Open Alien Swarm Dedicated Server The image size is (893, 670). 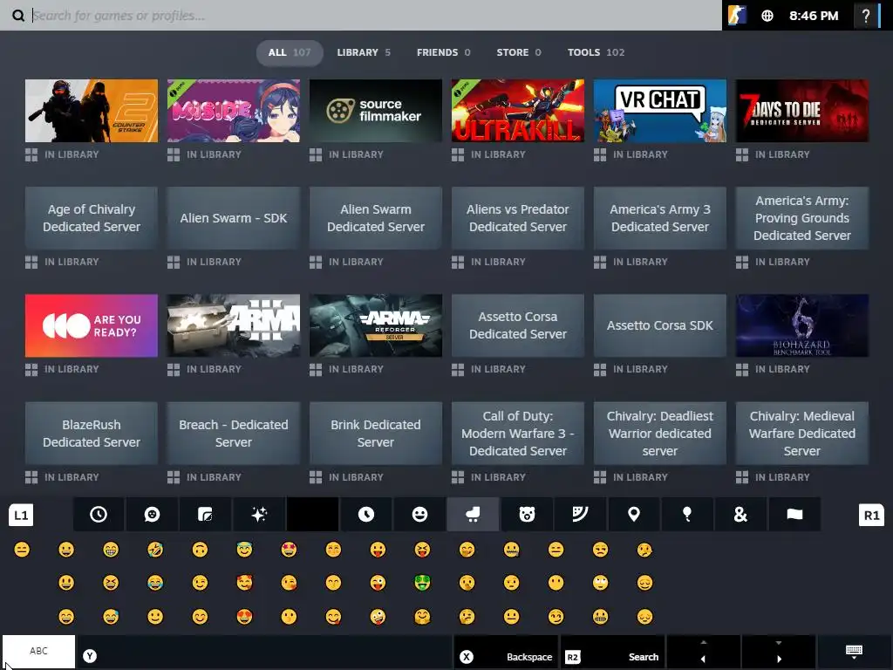pyautogui.click(x=375, y=217)
